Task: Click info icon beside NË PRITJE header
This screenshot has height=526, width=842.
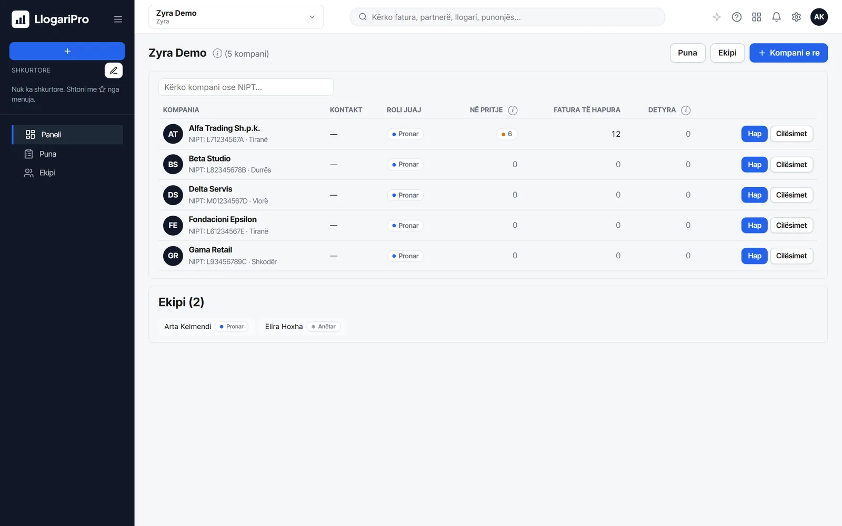Action: [513, 110]
